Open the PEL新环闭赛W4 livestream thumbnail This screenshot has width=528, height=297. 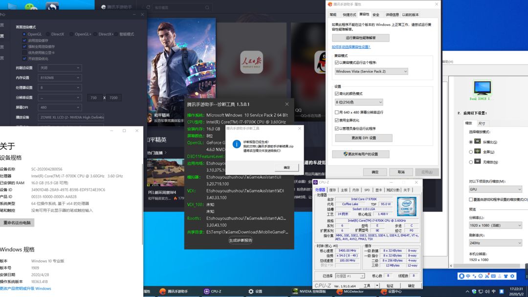pyautogui.click(x=166, y=172)
